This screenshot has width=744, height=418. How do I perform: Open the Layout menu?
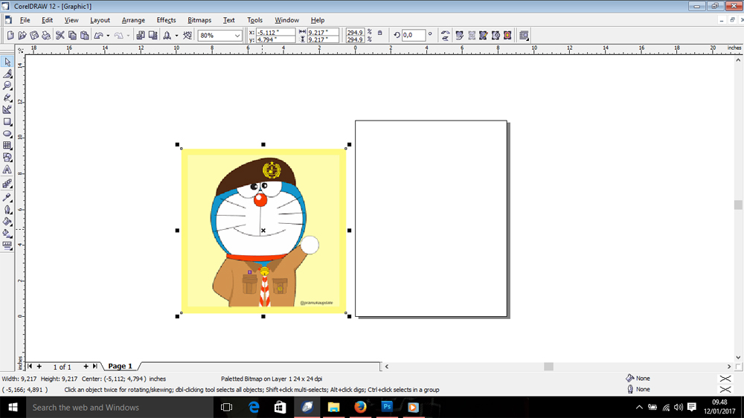click(x=100, y=20)
